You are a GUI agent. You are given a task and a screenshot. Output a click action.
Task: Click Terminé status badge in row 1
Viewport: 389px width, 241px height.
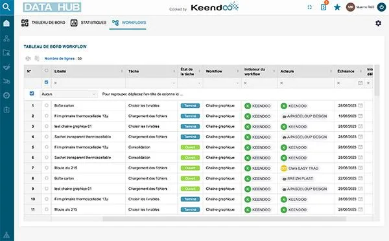190,105
